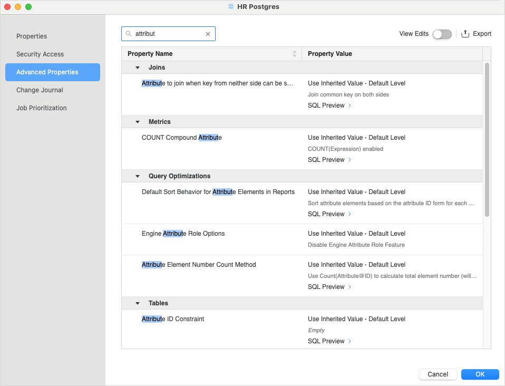
Task: Click the Property Name sort arrows
Action: pyautogui.click(x=294, y=54)
